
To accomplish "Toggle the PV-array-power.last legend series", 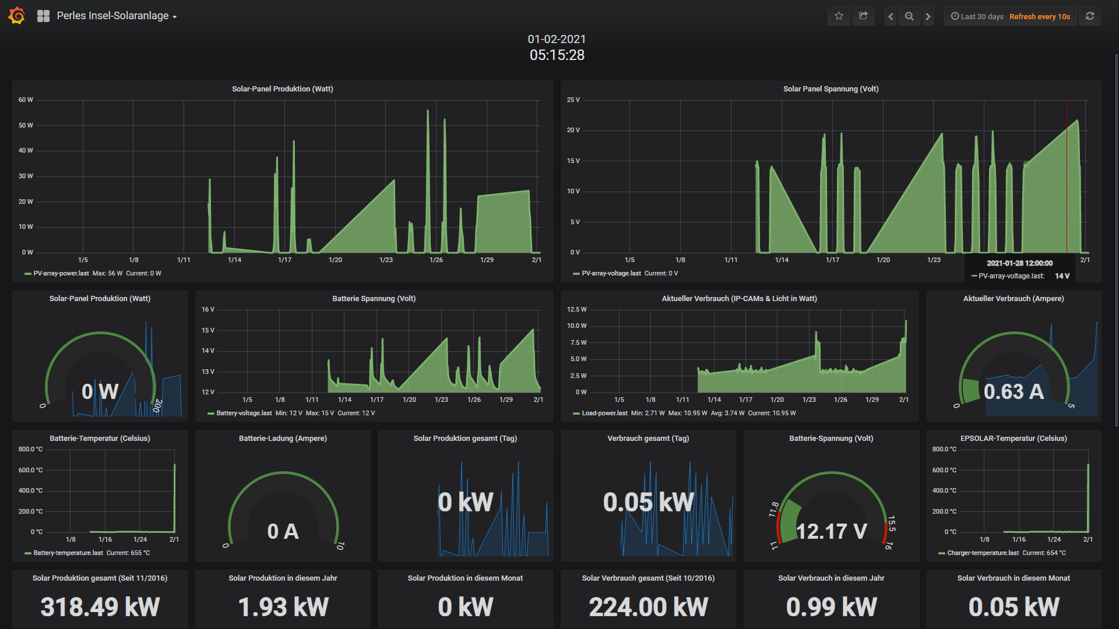I will coord(61,273).
